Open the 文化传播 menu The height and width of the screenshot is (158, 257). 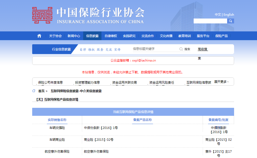[166, 36]
